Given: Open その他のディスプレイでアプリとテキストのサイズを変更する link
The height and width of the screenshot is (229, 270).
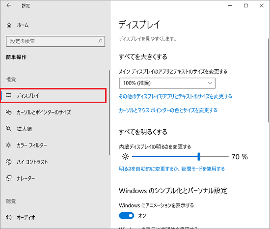Looking at the screenshot, I should click(x=175, y=96).
